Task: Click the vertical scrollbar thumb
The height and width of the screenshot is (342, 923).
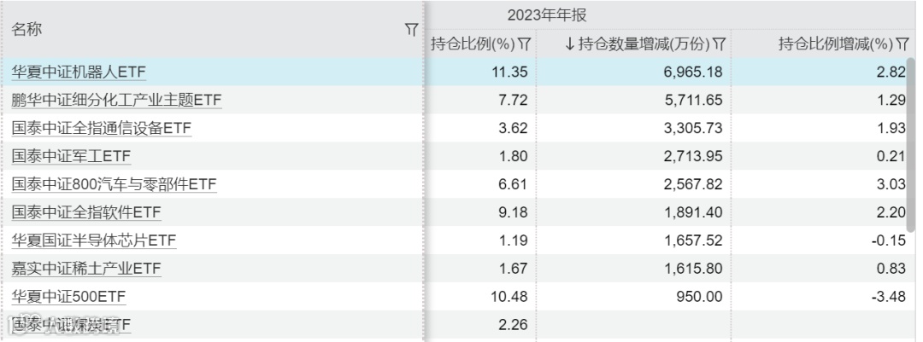Action: pos(911,144)
